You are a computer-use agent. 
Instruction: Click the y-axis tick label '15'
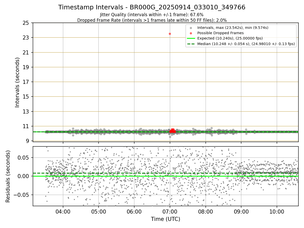point(26,97)
